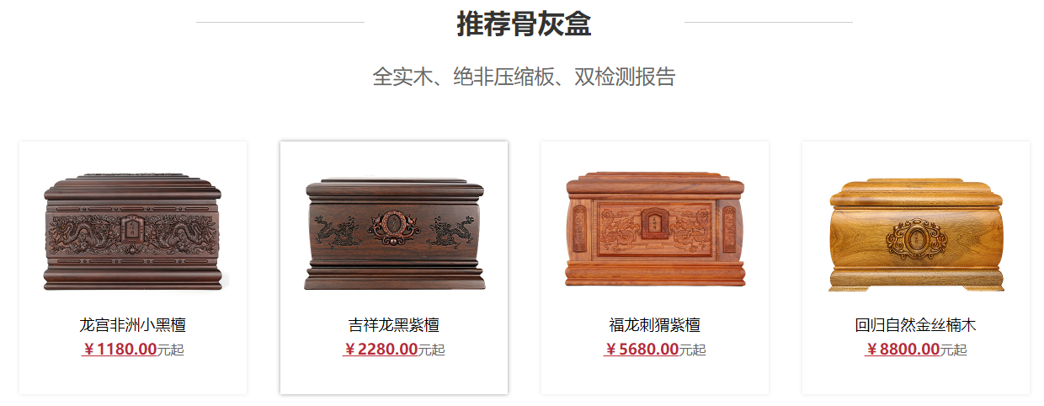Screen dimensions: 1044x406
Task: Click the 推荐骨灰盒 section heading
Action: [524, 24]
